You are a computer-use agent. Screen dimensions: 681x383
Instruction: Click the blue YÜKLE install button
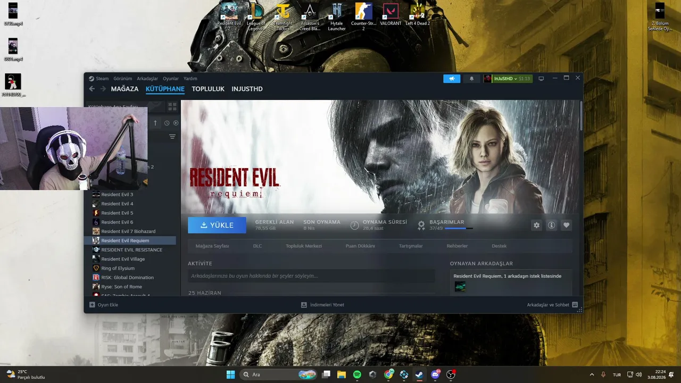pyautogui.click(x=217, y=225)
